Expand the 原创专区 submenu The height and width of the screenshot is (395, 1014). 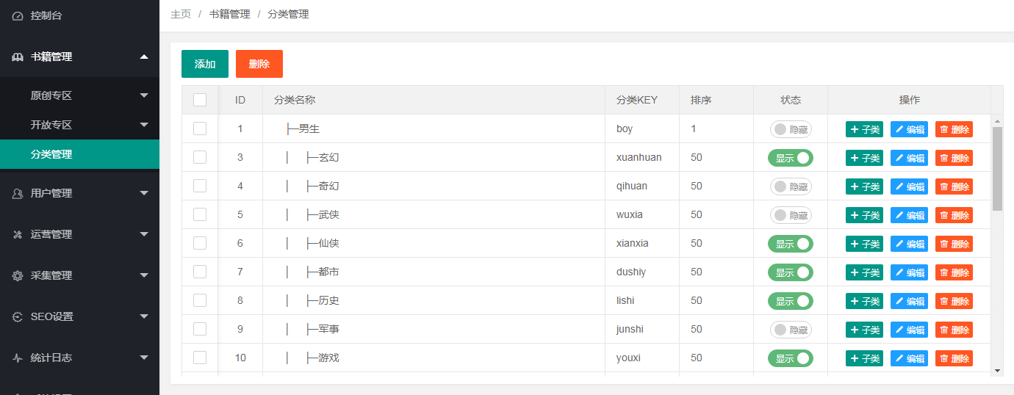[144, 95]
